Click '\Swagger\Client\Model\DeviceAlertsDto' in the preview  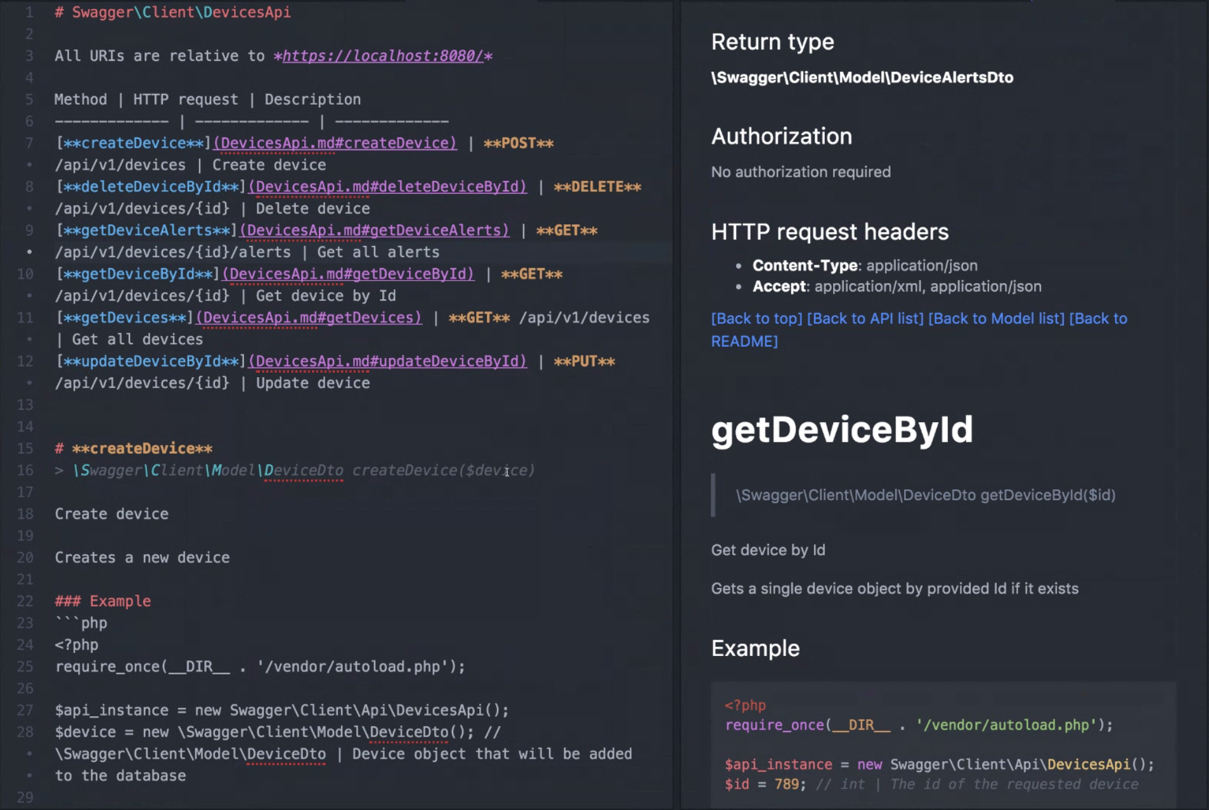click(862, 78)
